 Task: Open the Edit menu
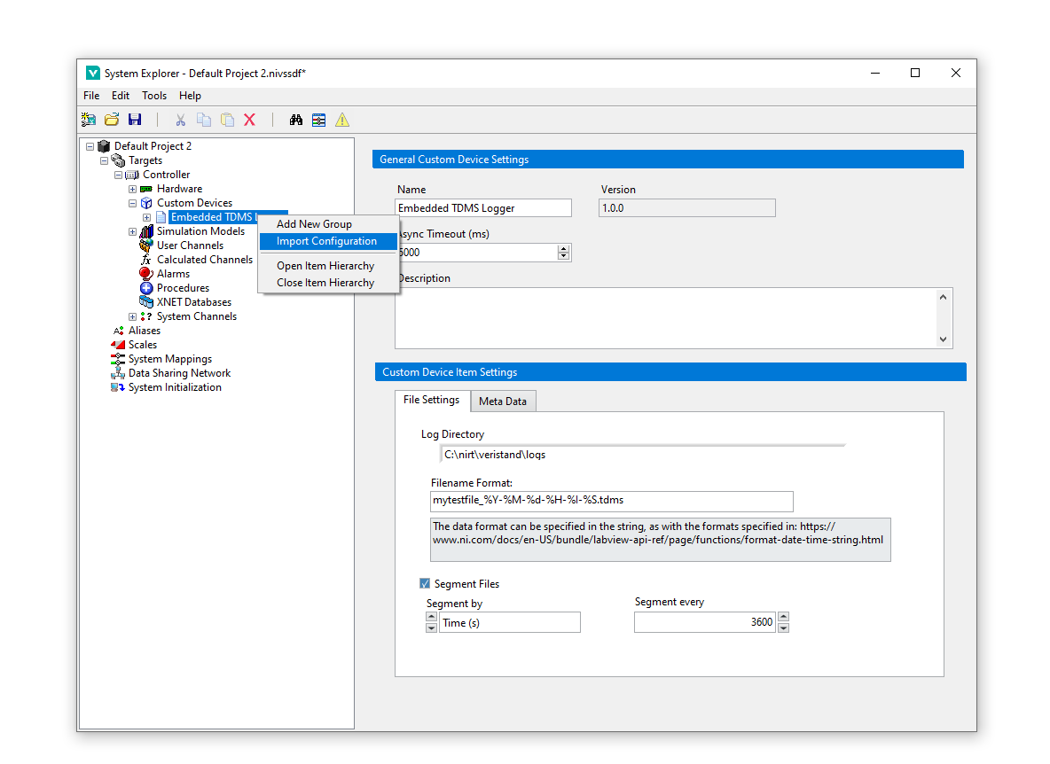tap(121, 96)
